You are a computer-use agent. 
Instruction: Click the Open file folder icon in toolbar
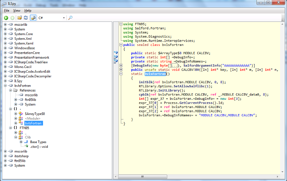[x=20, y=18]
